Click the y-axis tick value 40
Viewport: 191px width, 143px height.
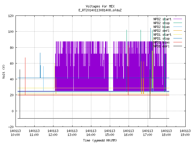tap(12, 80)
